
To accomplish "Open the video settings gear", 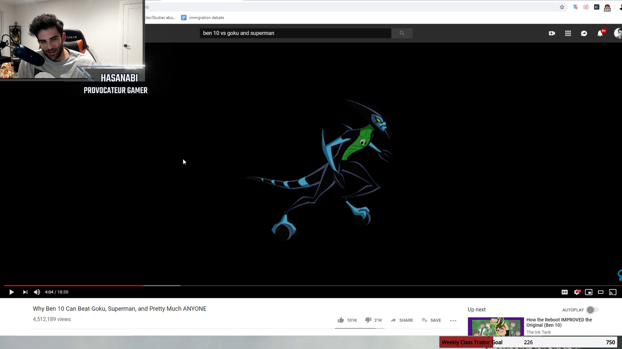I will (577, 292).
